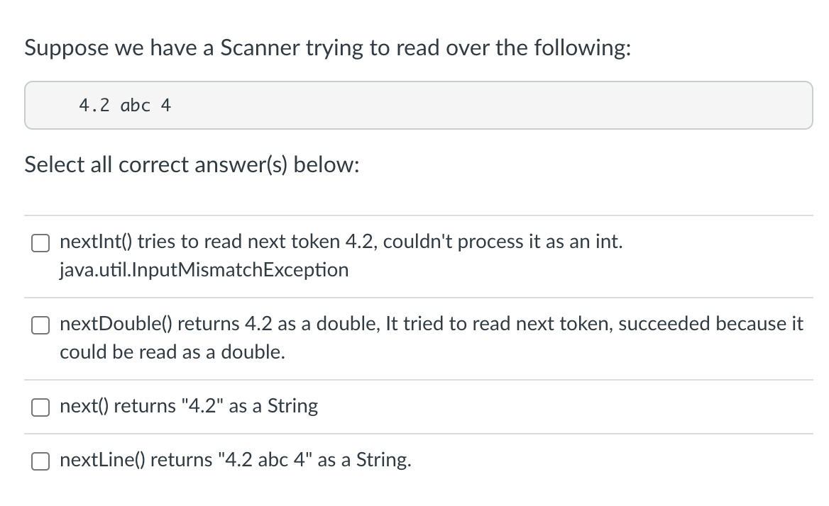This screenshot has width=829, height=506.
Task: Click the word "String" in the next() option
Action: [x=293, y=406]
